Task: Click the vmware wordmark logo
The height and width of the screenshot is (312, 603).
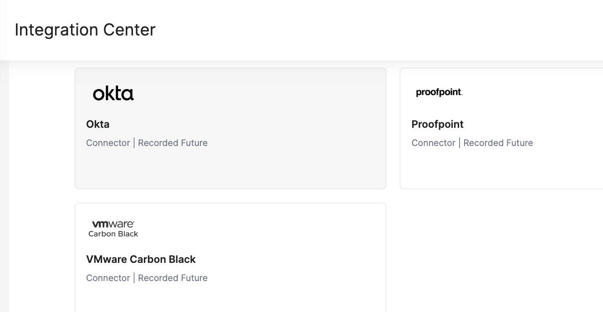Action: click(x=113, y=224)
